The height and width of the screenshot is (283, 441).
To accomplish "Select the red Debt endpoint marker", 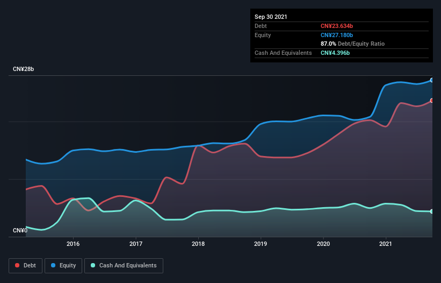I will [x=432, y=101].
